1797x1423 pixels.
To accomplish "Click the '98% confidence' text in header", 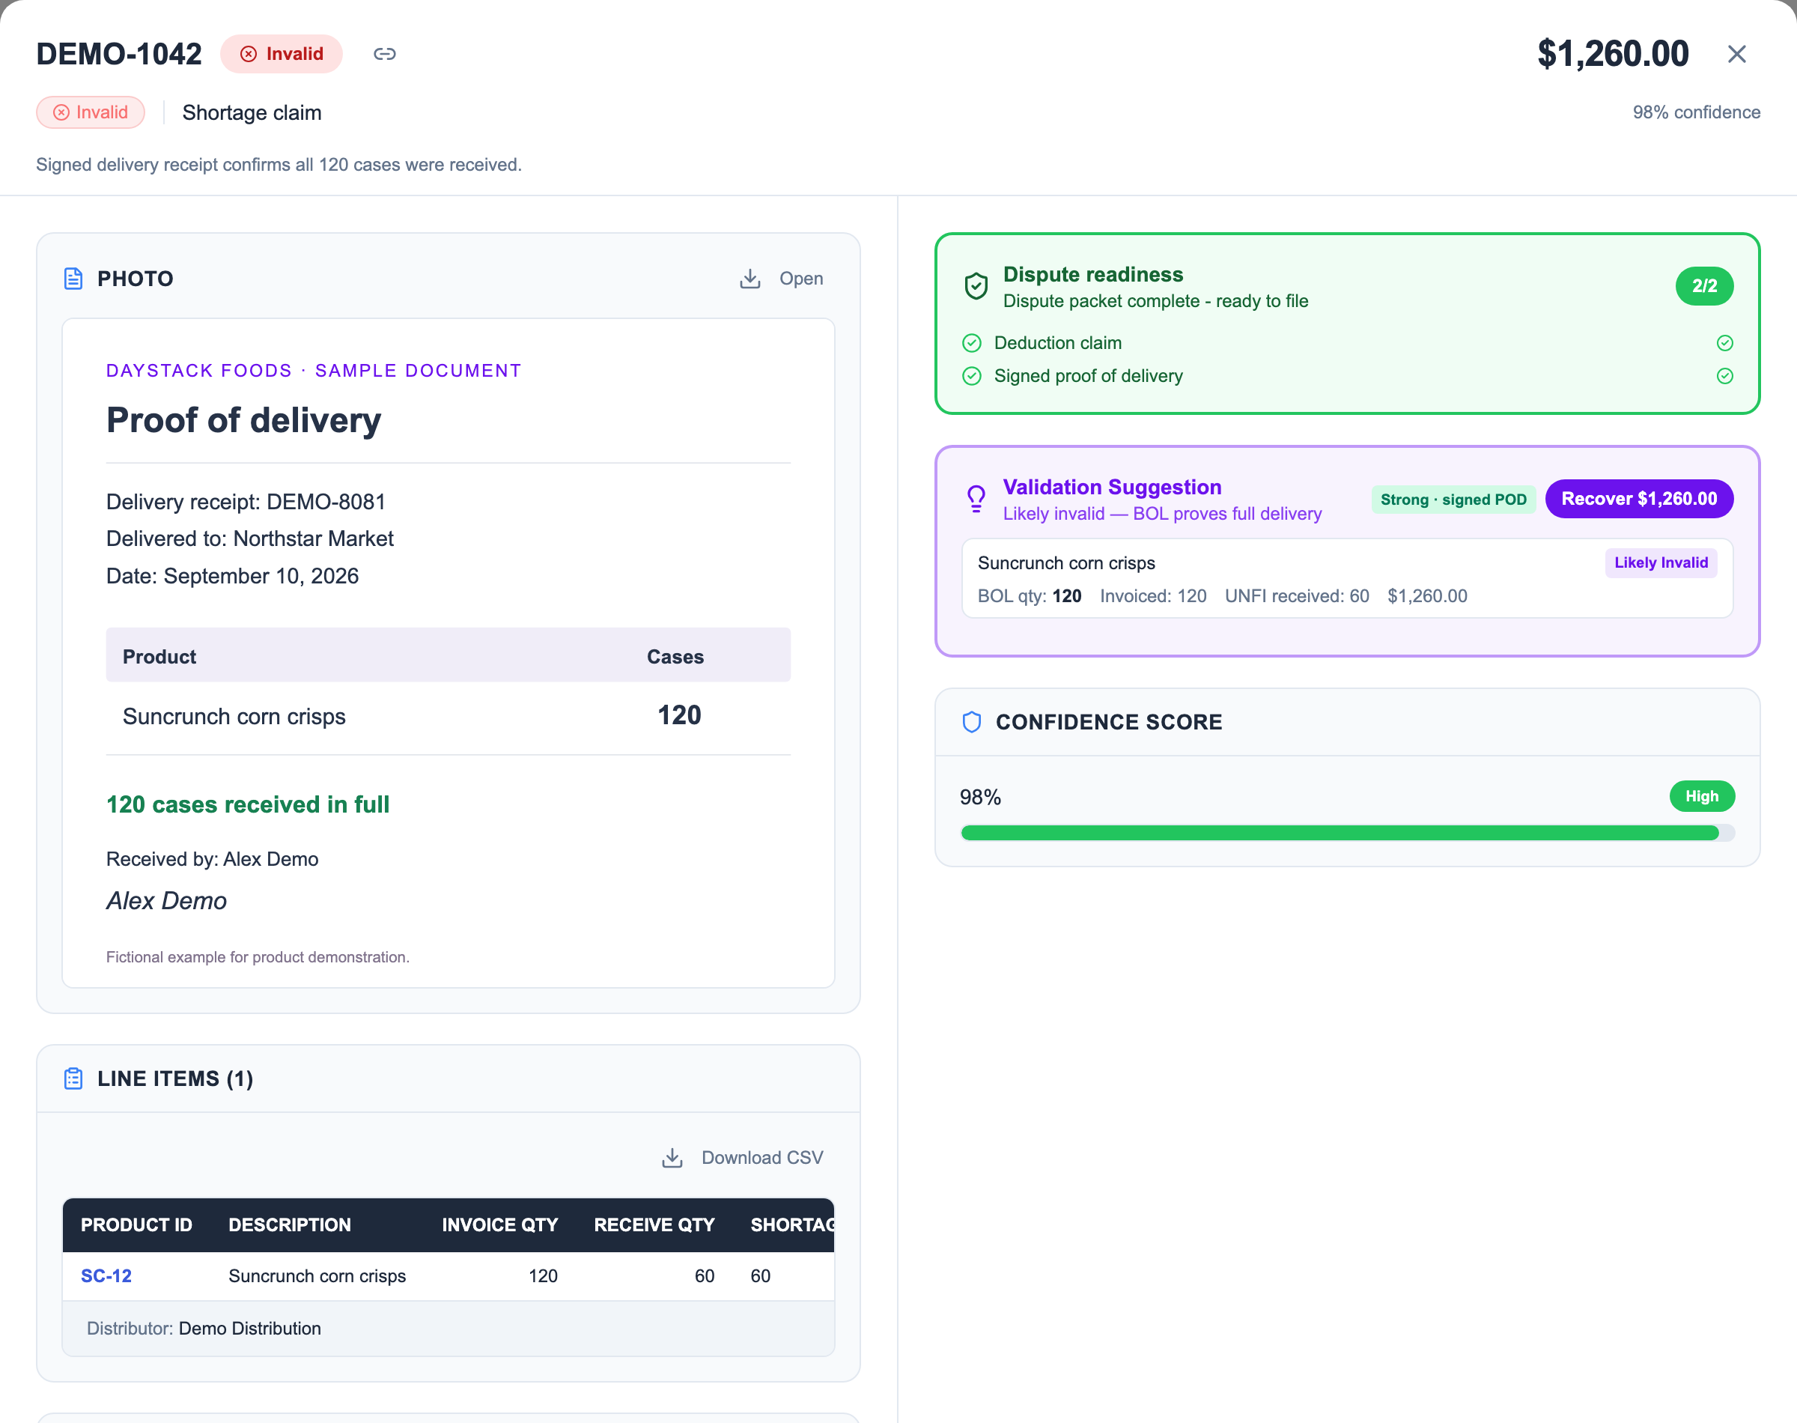I will 1696,112.
